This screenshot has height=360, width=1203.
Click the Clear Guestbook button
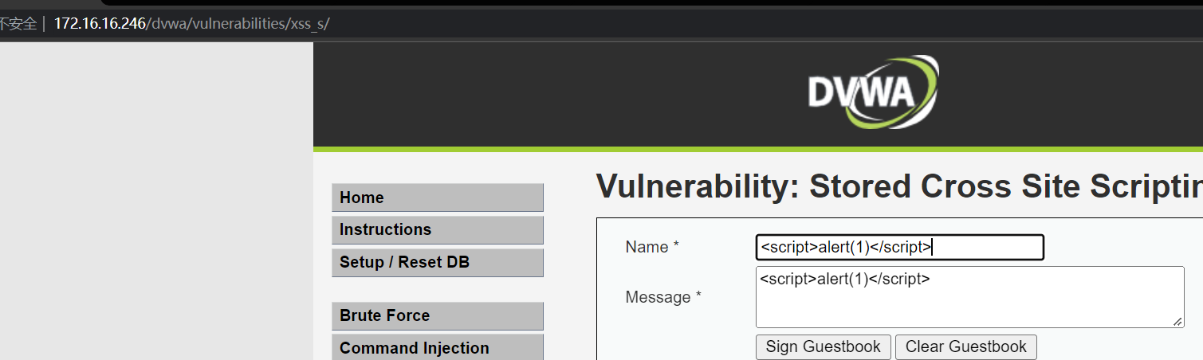click(966, 346)
